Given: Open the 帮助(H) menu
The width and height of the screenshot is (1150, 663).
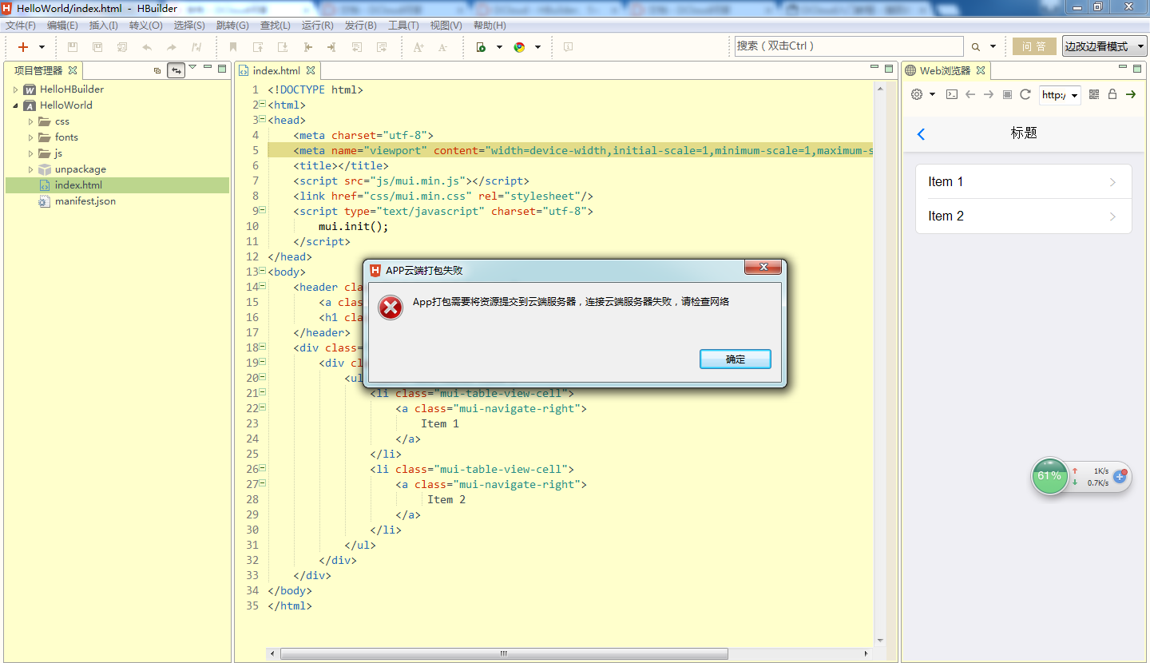Looking at the screenshot, I should point(490,26).
